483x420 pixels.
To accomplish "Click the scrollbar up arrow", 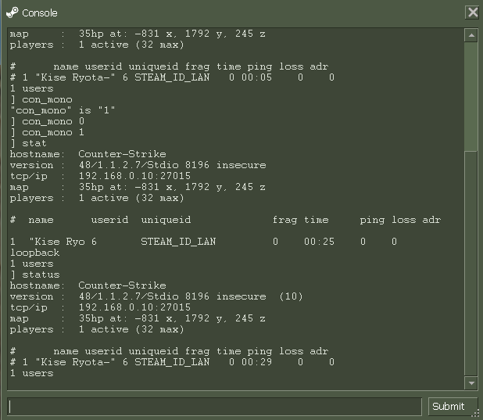I will 471,35.
